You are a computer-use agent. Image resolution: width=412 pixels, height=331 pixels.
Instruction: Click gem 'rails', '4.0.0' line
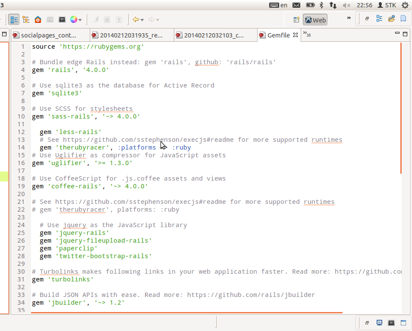[x=70, y=70]
